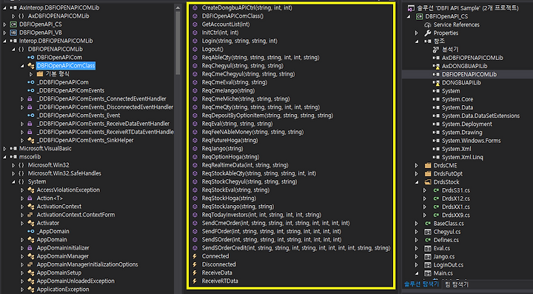Select the ReqStockHoga(string) member

tap(229, 198)
